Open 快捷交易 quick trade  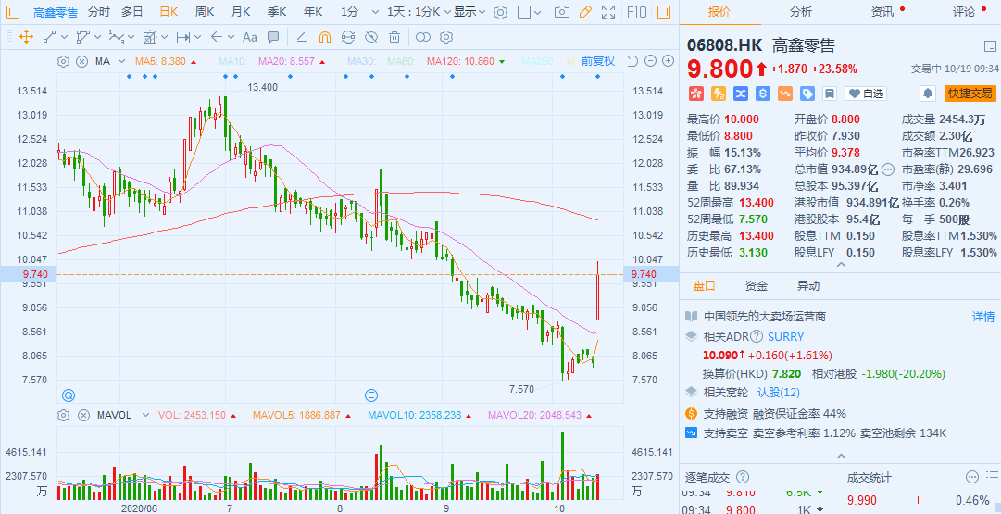pos(970,94)
